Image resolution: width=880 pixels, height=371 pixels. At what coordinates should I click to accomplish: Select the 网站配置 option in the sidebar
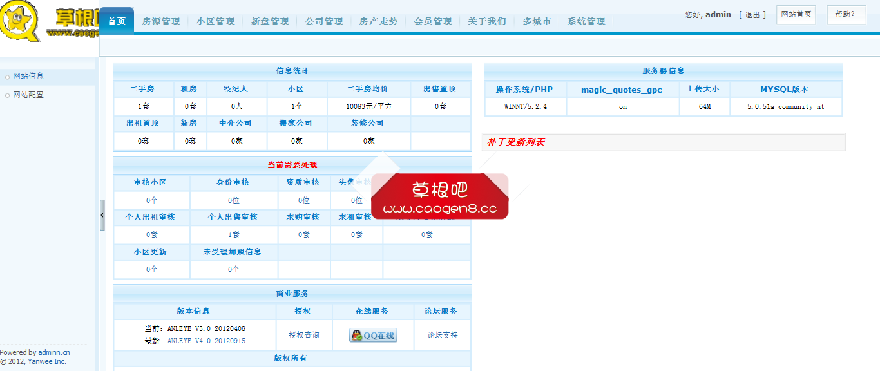pos(28,94)
